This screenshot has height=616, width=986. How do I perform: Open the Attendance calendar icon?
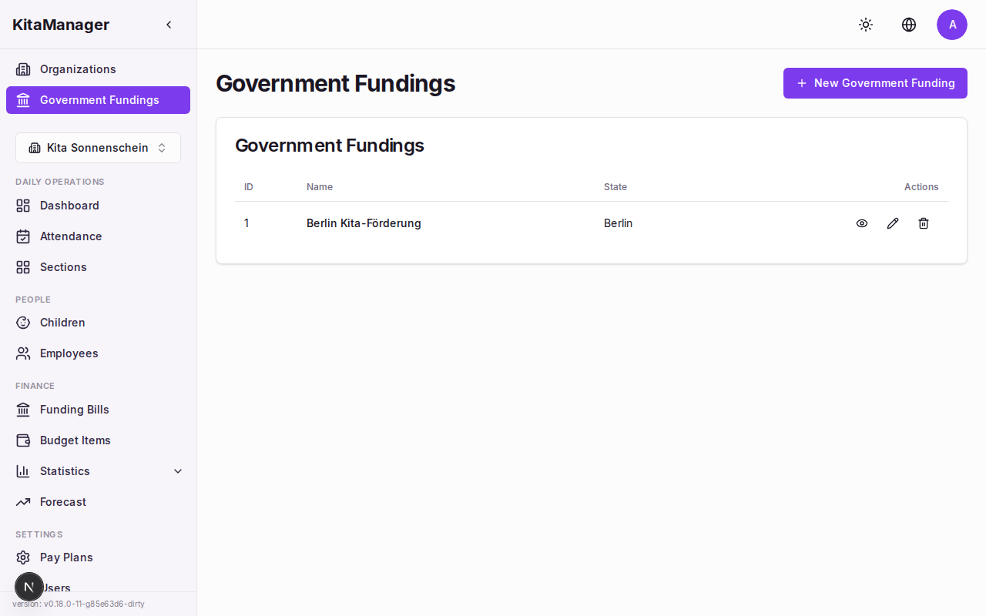click(23, 236)
